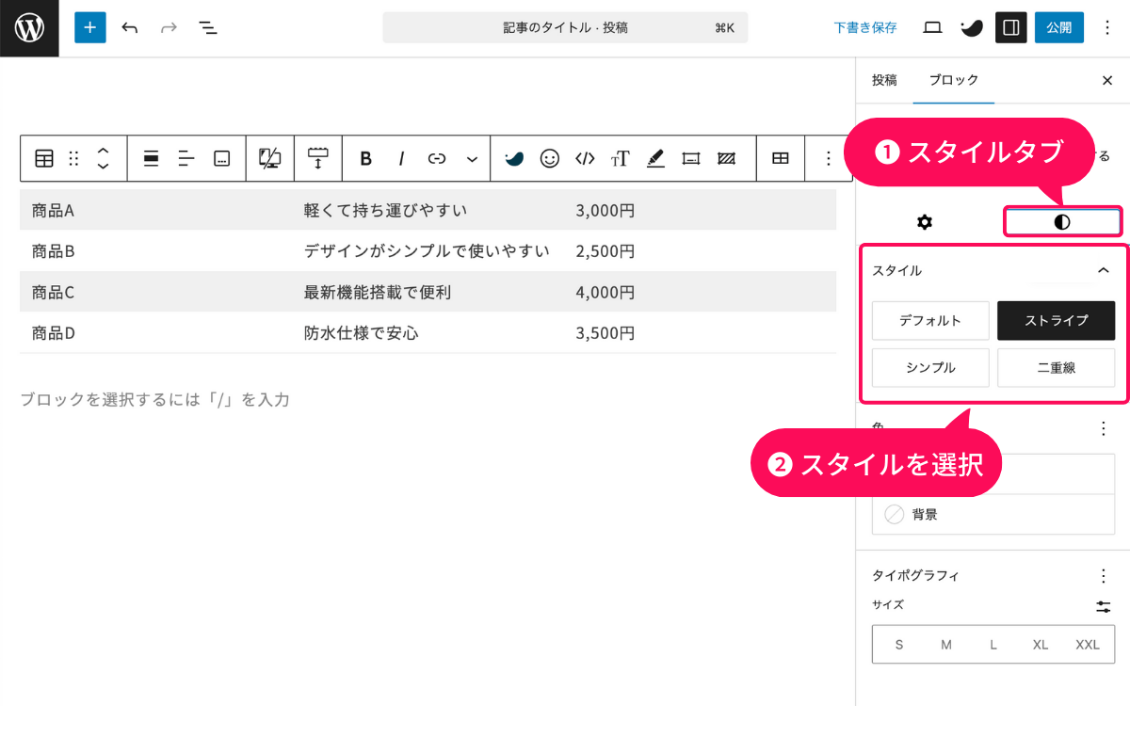Click the laptop preview icon in the header
This screenshot has height=753, width=1130.
931,27
